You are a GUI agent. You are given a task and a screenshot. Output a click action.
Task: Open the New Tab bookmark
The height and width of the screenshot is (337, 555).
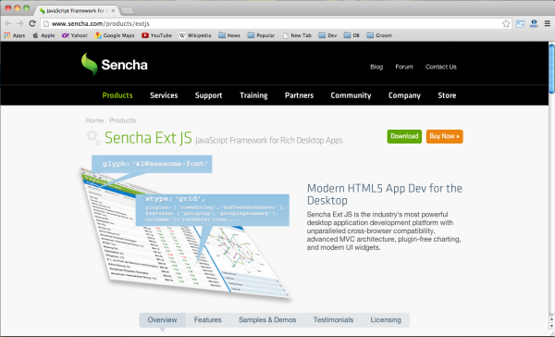[297, 35]
